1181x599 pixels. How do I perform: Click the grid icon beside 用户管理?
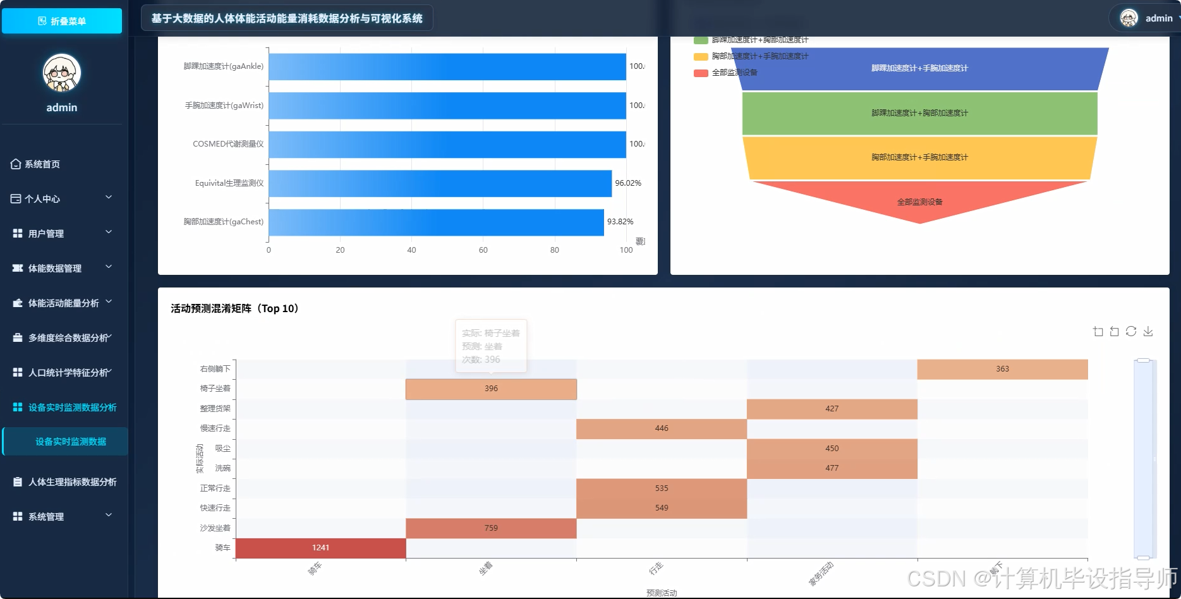pos(18,233)
